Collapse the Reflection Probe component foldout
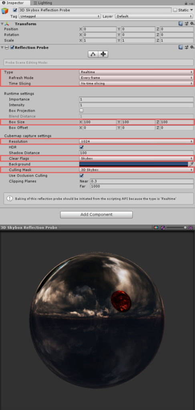195x410 pixels. [2, 48]
